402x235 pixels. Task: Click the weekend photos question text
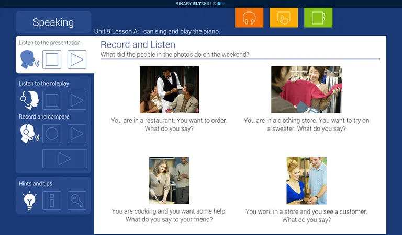click(x=175, y=54)
